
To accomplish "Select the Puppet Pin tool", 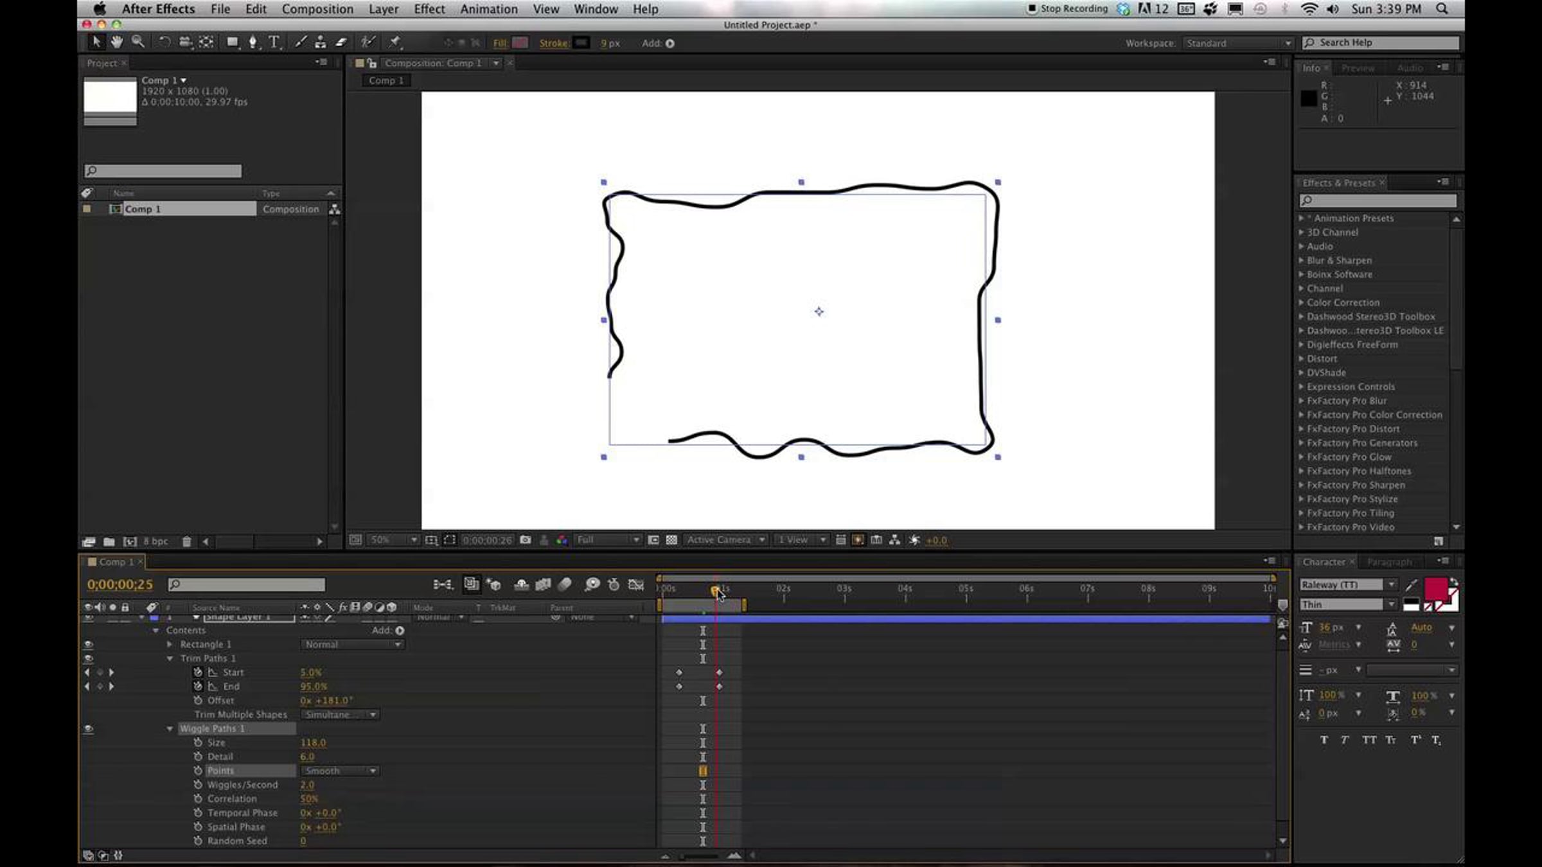I will (394, 42).
